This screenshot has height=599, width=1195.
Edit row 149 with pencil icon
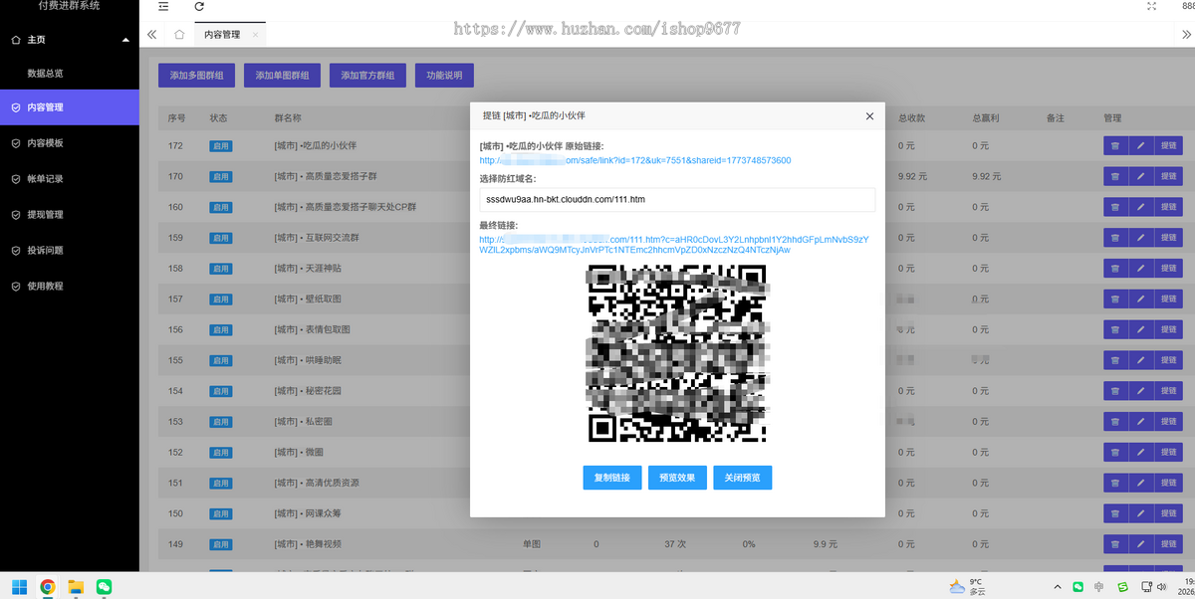(x=1141, y=544)
